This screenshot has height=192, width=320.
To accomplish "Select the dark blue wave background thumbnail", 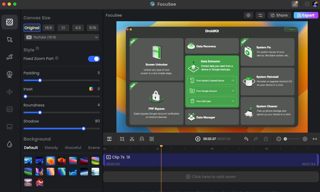I will click(x=39, y=161).
